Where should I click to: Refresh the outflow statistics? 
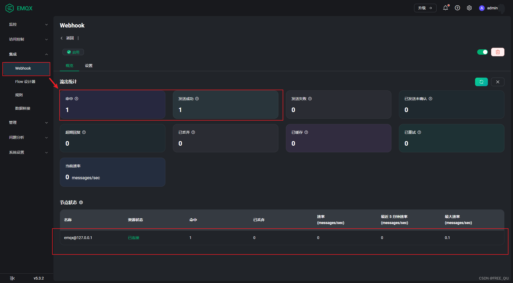click(481, 82)
